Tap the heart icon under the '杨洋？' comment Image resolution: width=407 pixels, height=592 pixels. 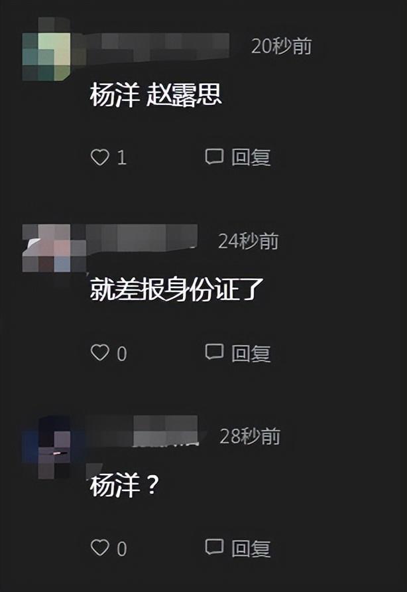click(100, 548)
